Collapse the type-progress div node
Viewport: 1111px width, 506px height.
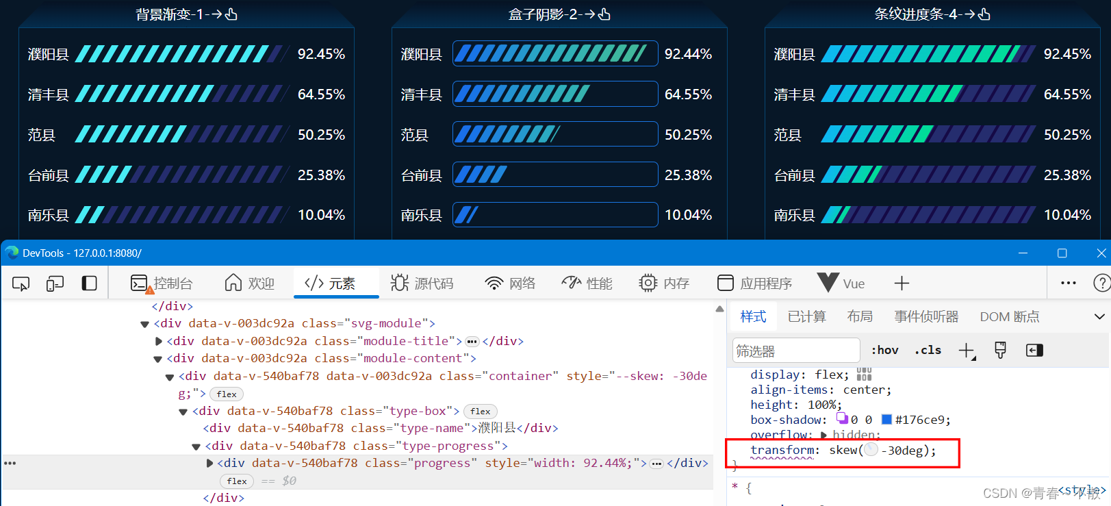[x=196, y=446]
